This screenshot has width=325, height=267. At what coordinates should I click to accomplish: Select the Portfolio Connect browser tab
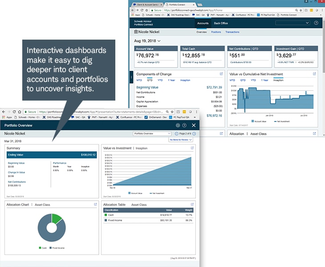coord(180,4)
